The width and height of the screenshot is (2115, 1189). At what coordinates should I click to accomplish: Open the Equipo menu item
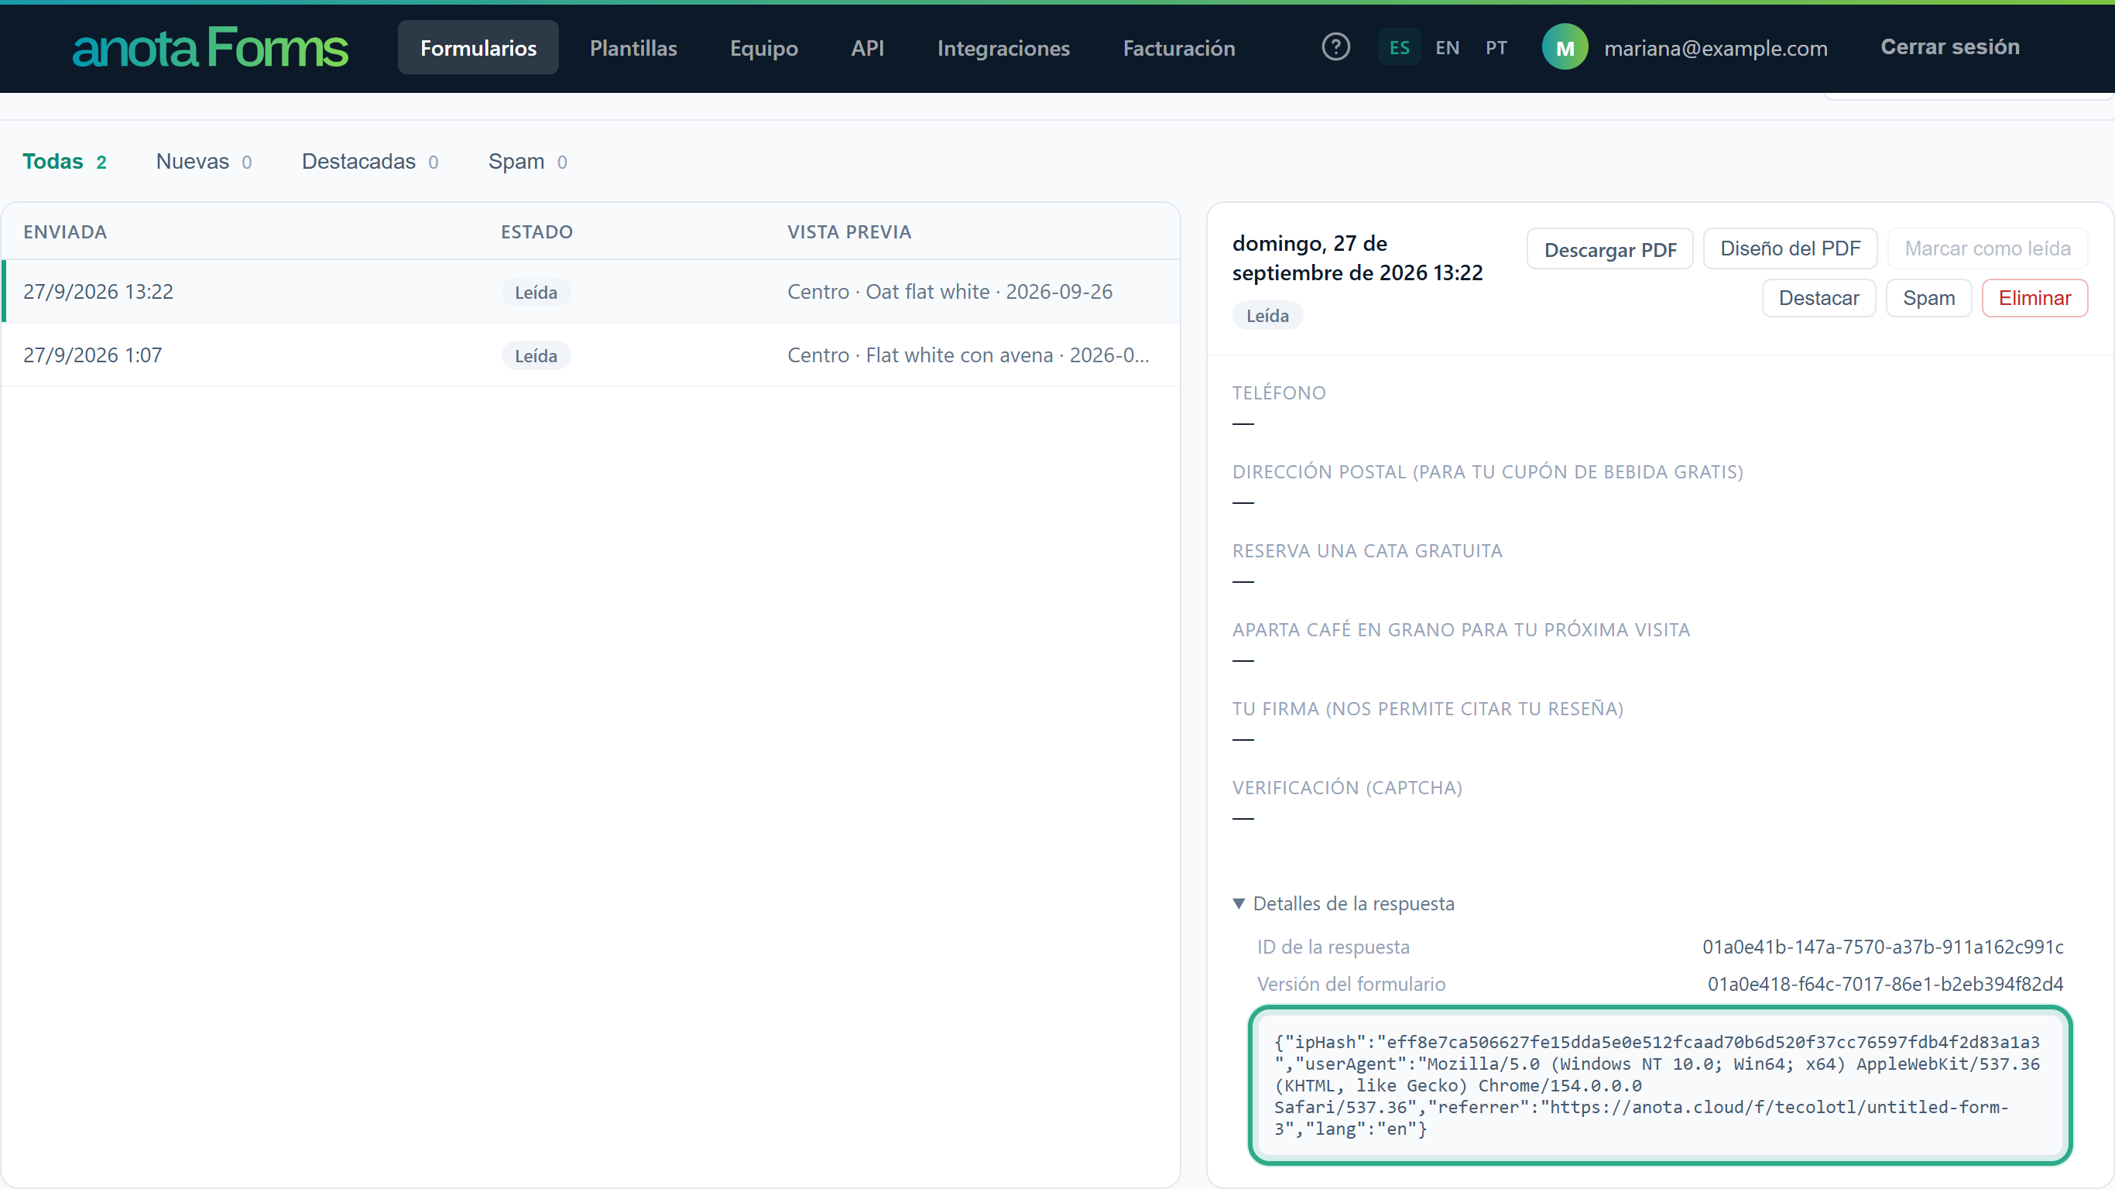tap(763, 48)
